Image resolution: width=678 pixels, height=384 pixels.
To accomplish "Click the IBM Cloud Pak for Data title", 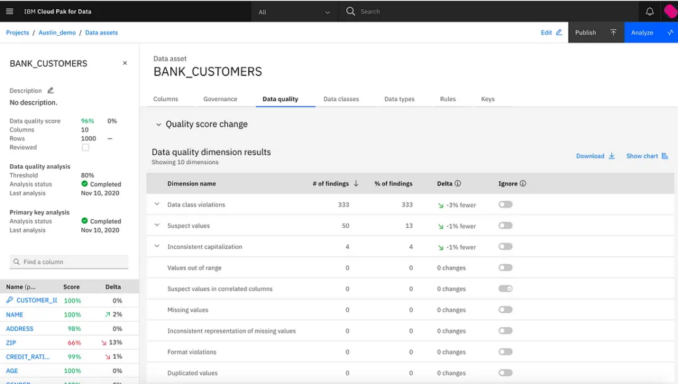I will pyautogui.click(x=58, y=12).
